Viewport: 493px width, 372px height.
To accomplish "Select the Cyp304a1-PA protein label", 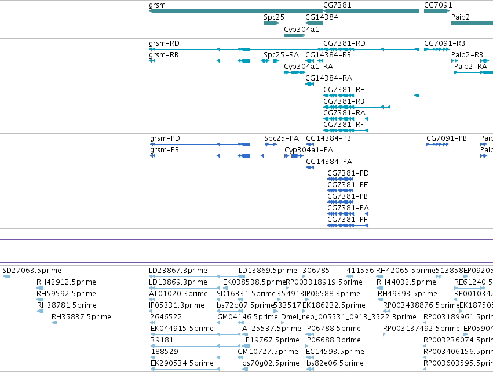I will coord(309,150).
